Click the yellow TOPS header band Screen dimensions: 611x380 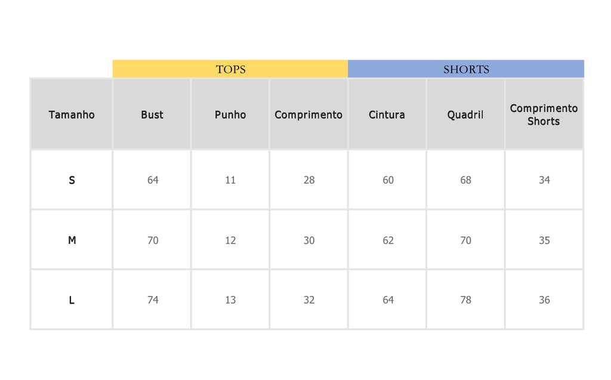click(x=230, y=69)
